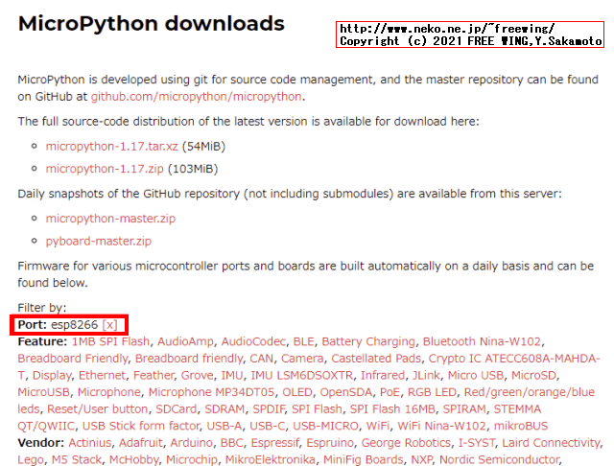The image size is (614, 466).
Task: Filter by Display feature
Action: [x=52, y=375]
